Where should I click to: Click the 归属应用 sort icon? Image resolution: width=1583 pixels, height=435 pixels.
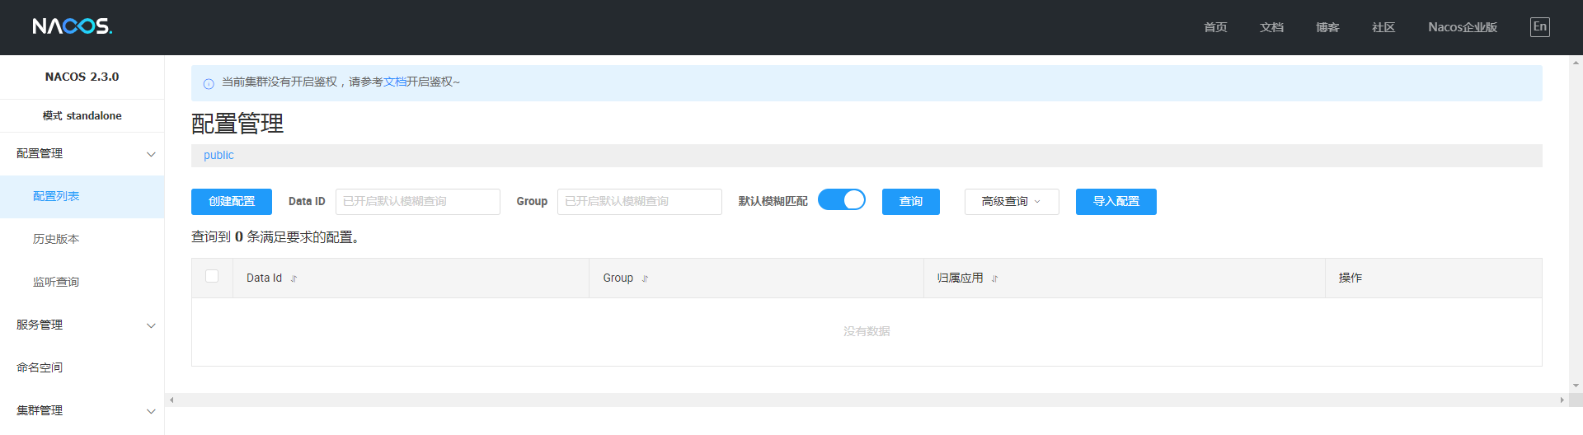pyautogui.click(x=994, y=278)
